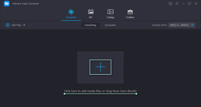Maximize the Vidmore window
This screenshot has width=201, height=107.
pos(189,4)
